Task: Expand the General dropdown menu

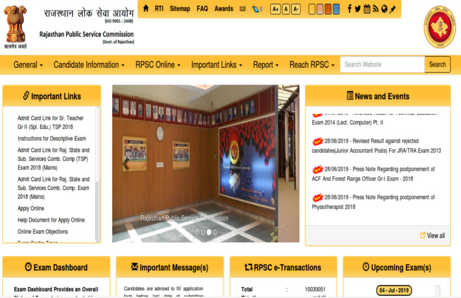Action: coord(28,64)
